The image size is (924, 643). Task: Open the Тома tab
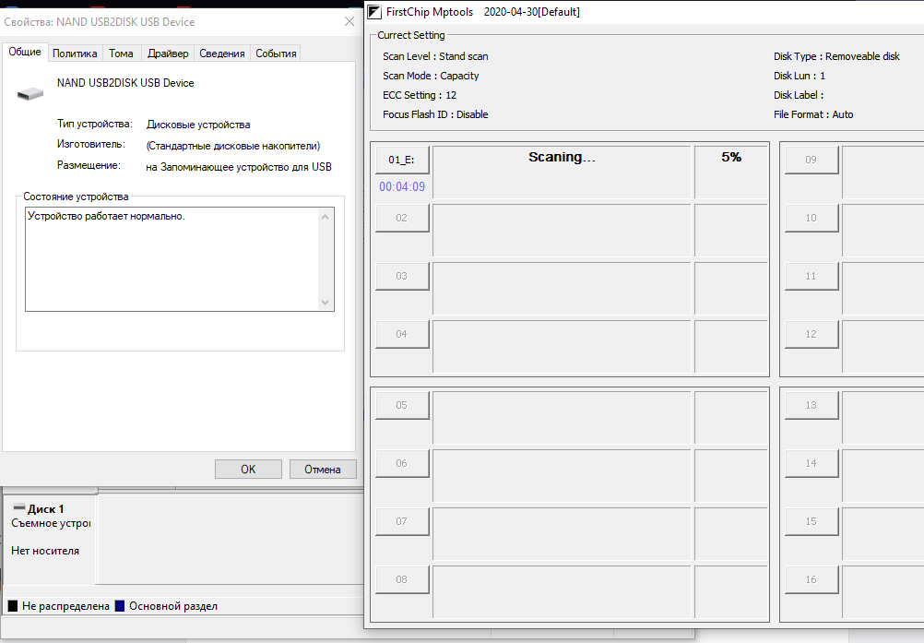coord(121,54)
